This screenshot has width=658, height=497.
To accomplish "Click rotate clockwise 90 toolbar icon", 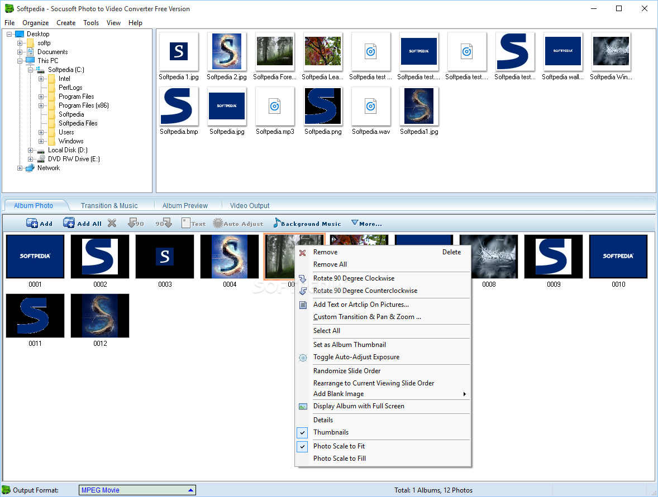I will pyautogui.click(x=164, y=223).
